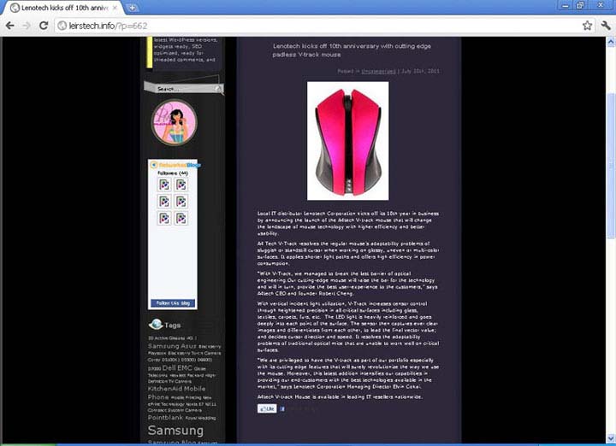This screenshot has width=616, height=446.
Task: Click the browser forward arrow
Action: coord(26,26)
